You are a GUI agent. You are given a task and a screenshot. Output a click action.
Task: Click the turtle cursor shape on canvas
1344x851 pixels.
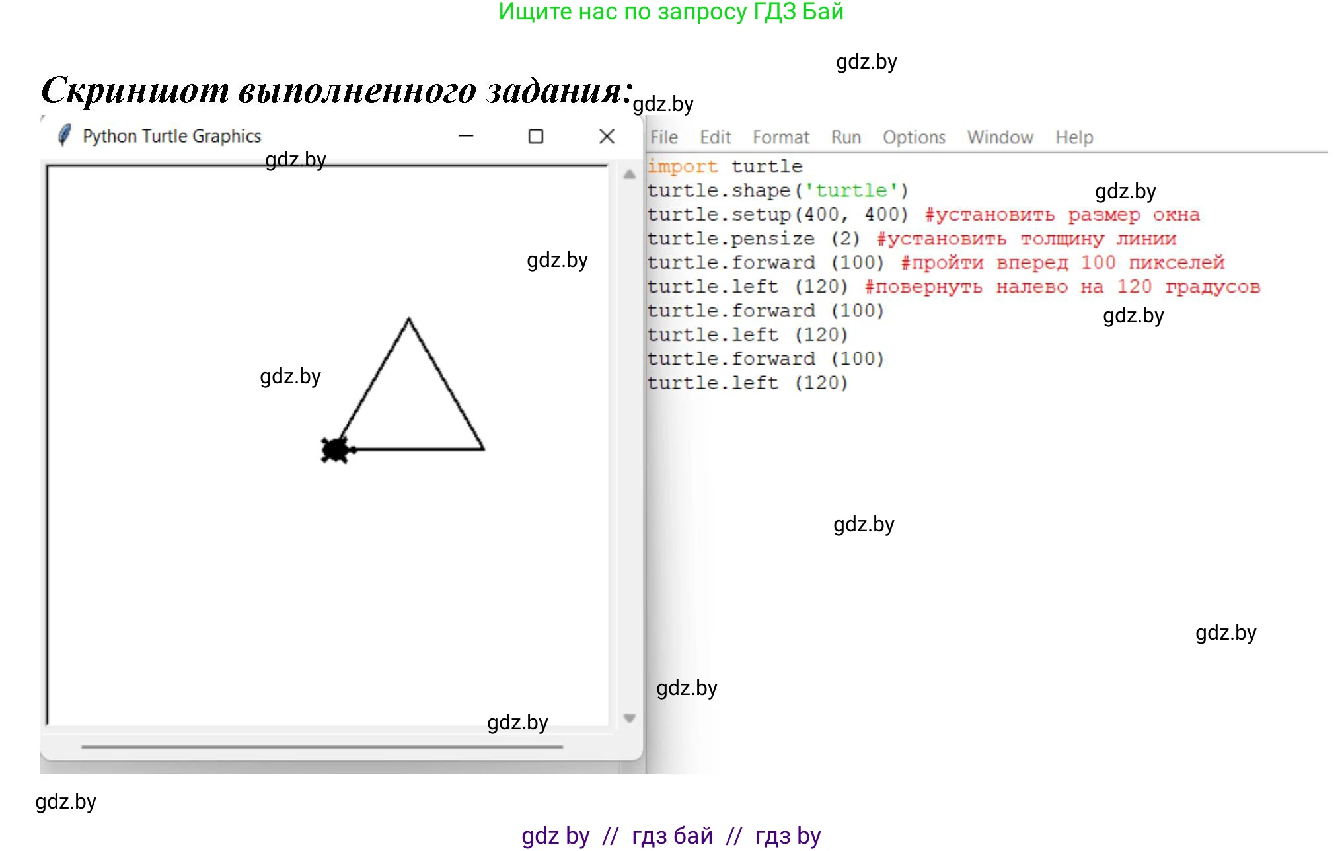[x=336, y=450]
